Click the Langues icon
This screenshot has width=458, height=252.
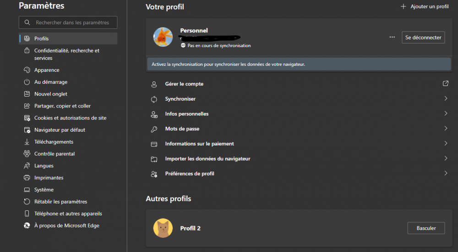click(27, 166)
